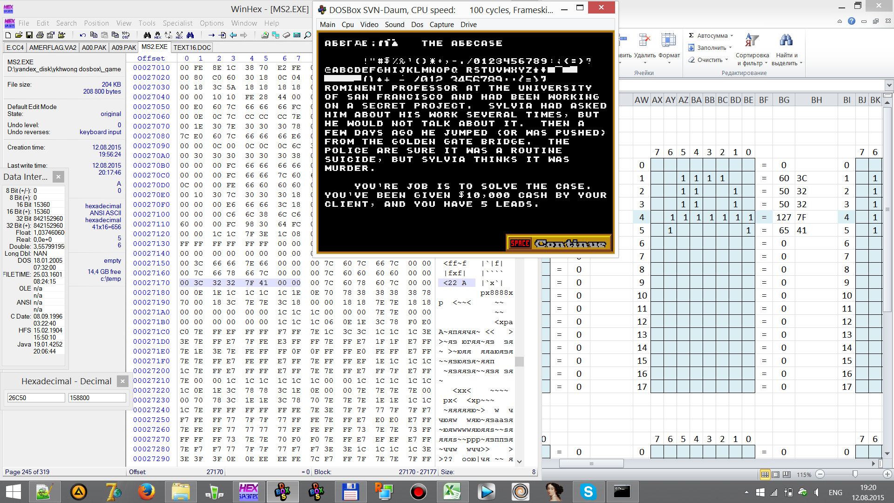Open the Calculator icon in WinHex toolbar
Image resolution: width=894 pixels, height=503 pixels.
coord(297,35)
